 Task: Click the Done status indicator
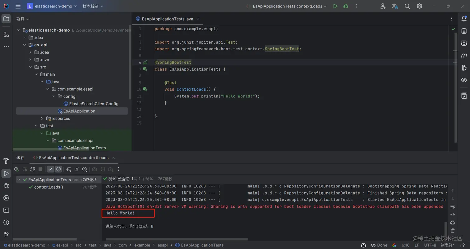[x=379, y=245]
